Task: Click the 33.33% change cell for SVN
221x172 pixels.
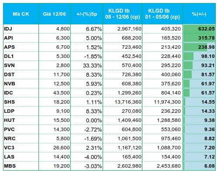Action: tap(87, 65)
